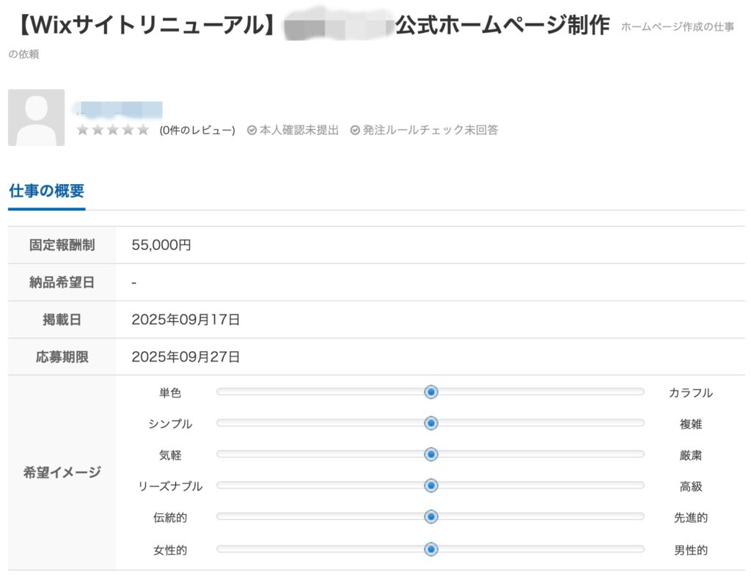Select the 伝統的–先進的 slider knob
The height and width of the screenshot is (580, 751).
(431, 517)
